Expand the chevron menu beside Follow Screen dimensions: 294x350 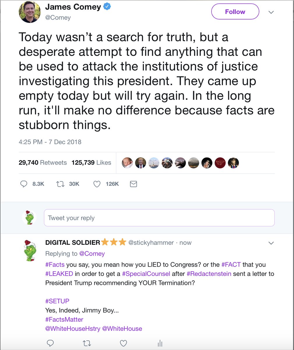[271, 12]
